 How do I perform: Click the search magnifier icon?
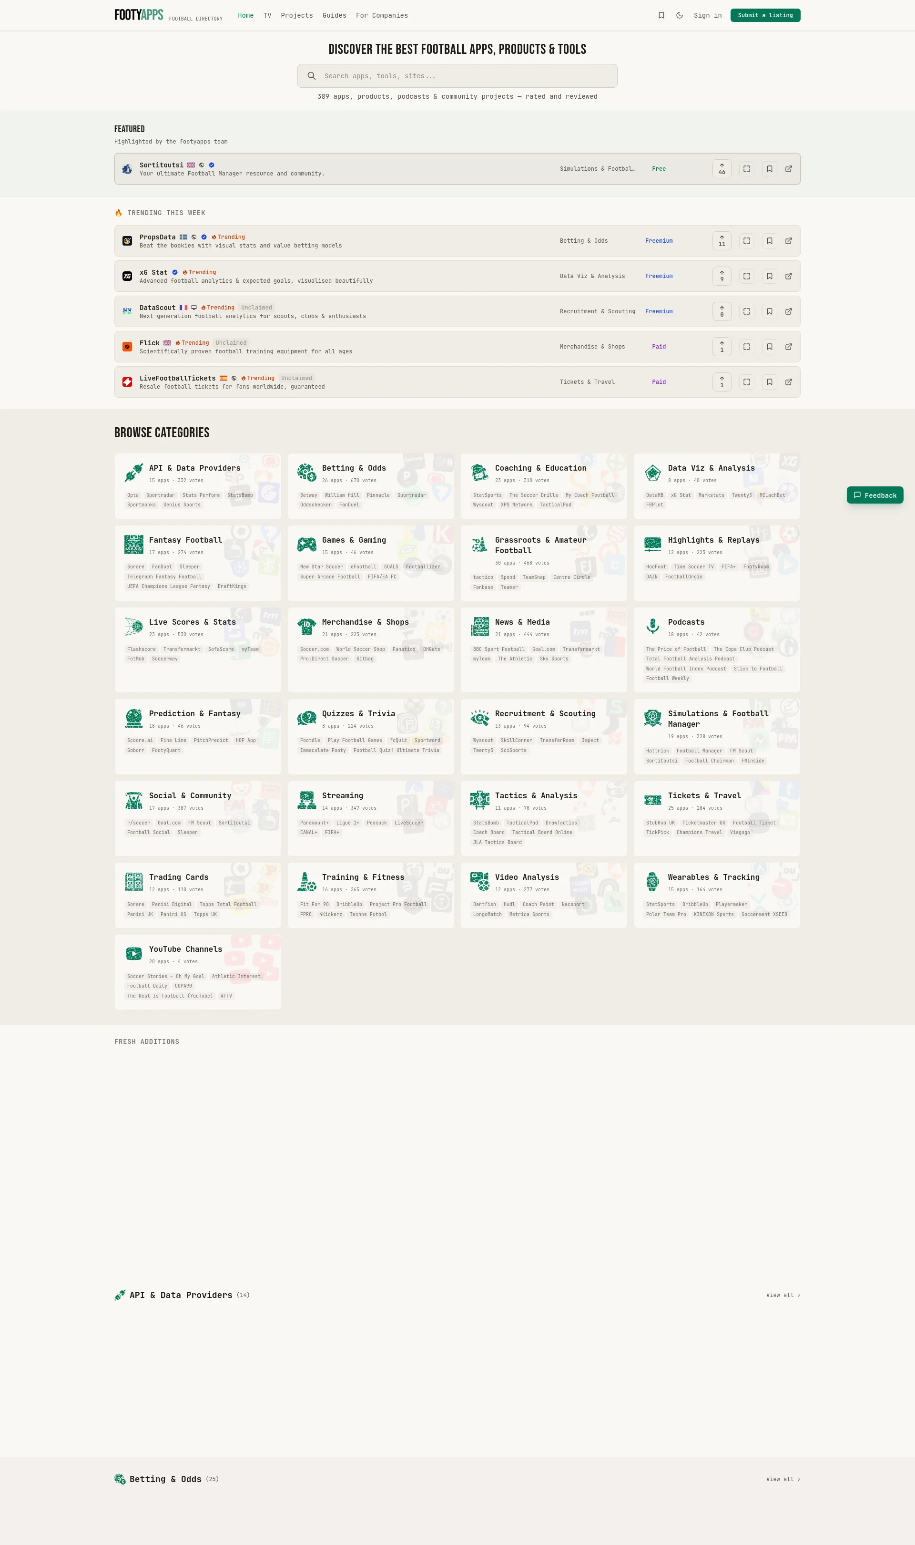(x=312, y=75)
